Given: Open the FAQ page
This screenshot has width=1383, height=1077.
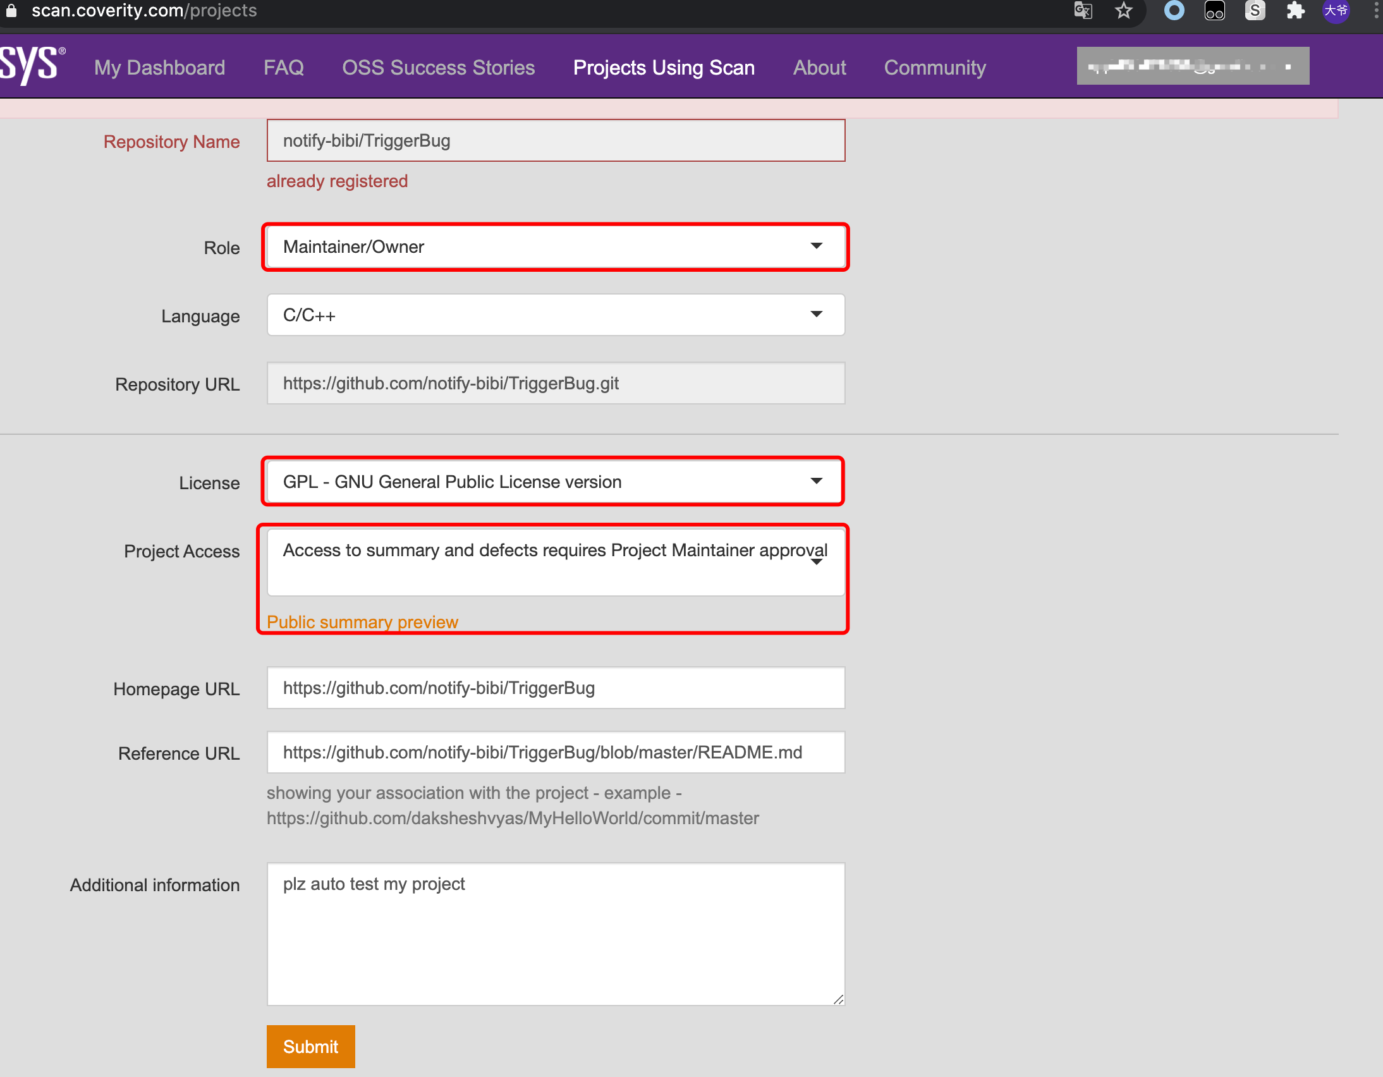Looking at the screenshot, I should pyautogui.click(x=283, y=67).
